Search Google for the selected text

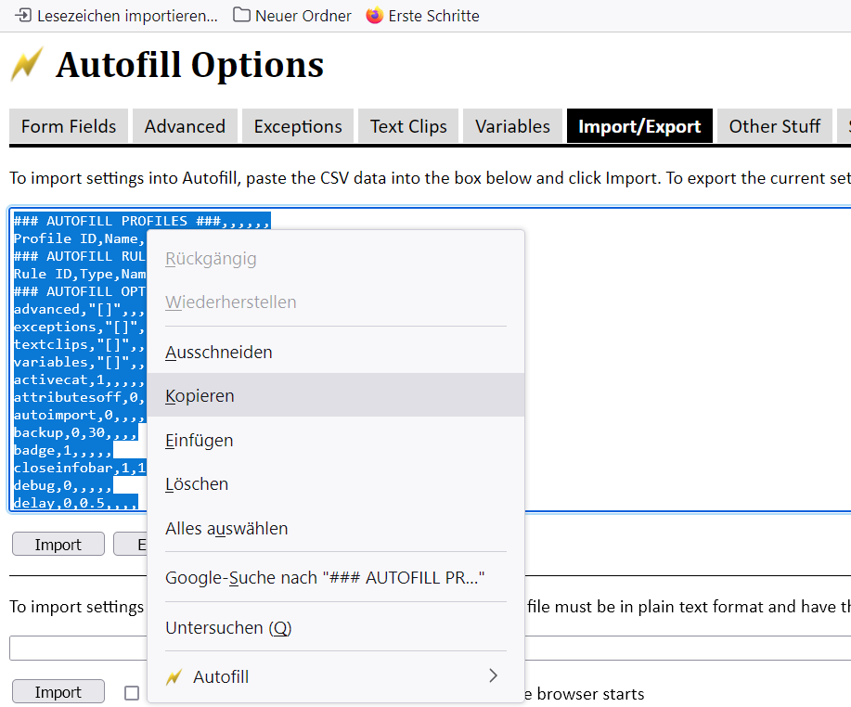point(325,578)
